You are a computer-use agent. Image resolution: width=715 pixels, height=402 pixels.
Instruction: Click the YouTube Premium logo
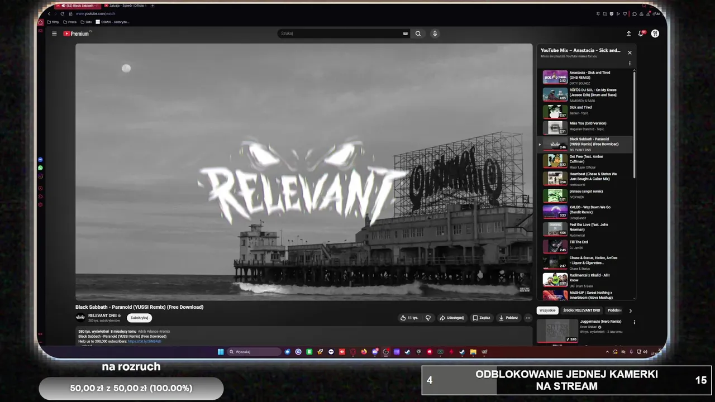[77, 33]
